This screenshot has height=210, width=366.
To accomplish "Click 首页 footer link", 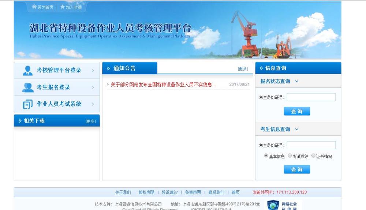I will pyautogui.click(x=236, y=192).
